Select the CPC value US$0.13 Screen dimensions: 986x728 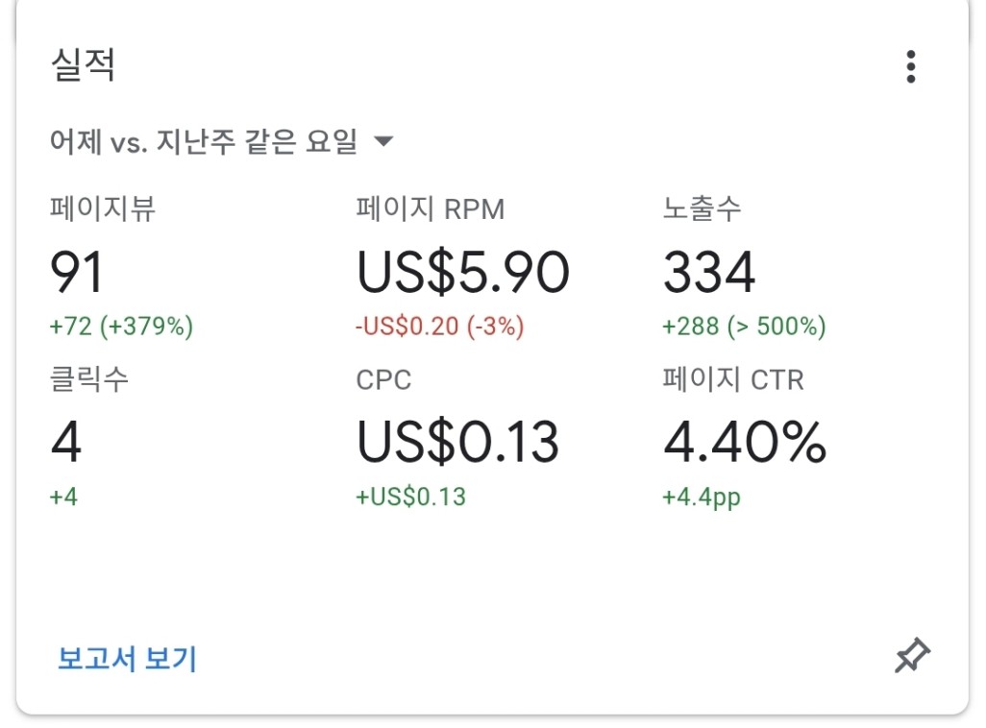(x=457, y=442)
